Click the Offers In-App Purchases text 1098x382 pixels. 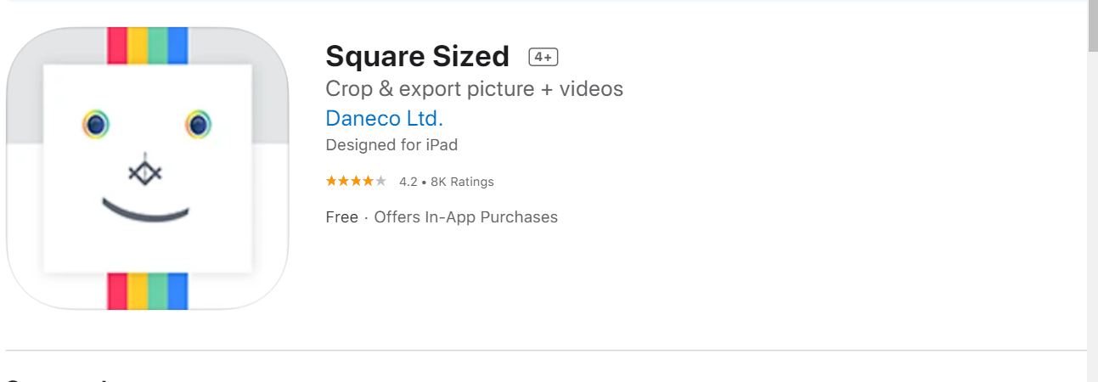[465, 217]
